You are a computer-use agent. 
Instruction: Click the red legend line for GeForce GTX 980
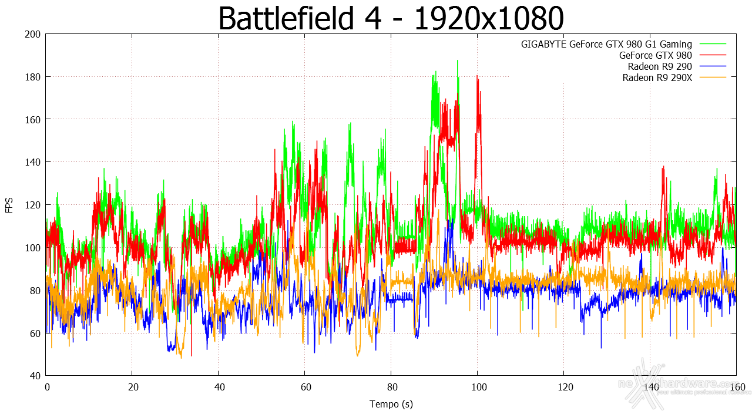point(711,55)
